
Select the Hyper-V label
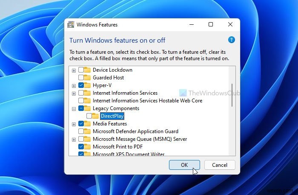click(102, 85)
